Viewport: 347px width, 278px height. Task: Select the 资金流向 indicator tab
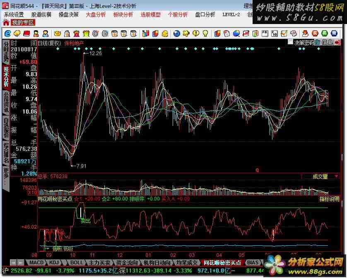(127, 263)
